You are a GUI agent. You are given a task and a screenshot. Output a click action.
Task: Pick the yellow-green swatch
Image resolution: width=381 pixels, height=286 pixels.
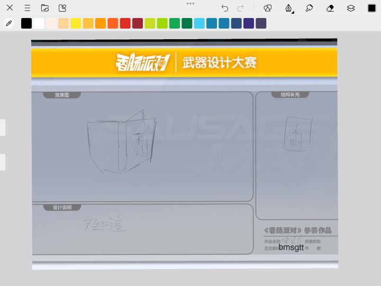tap(150, 23)
